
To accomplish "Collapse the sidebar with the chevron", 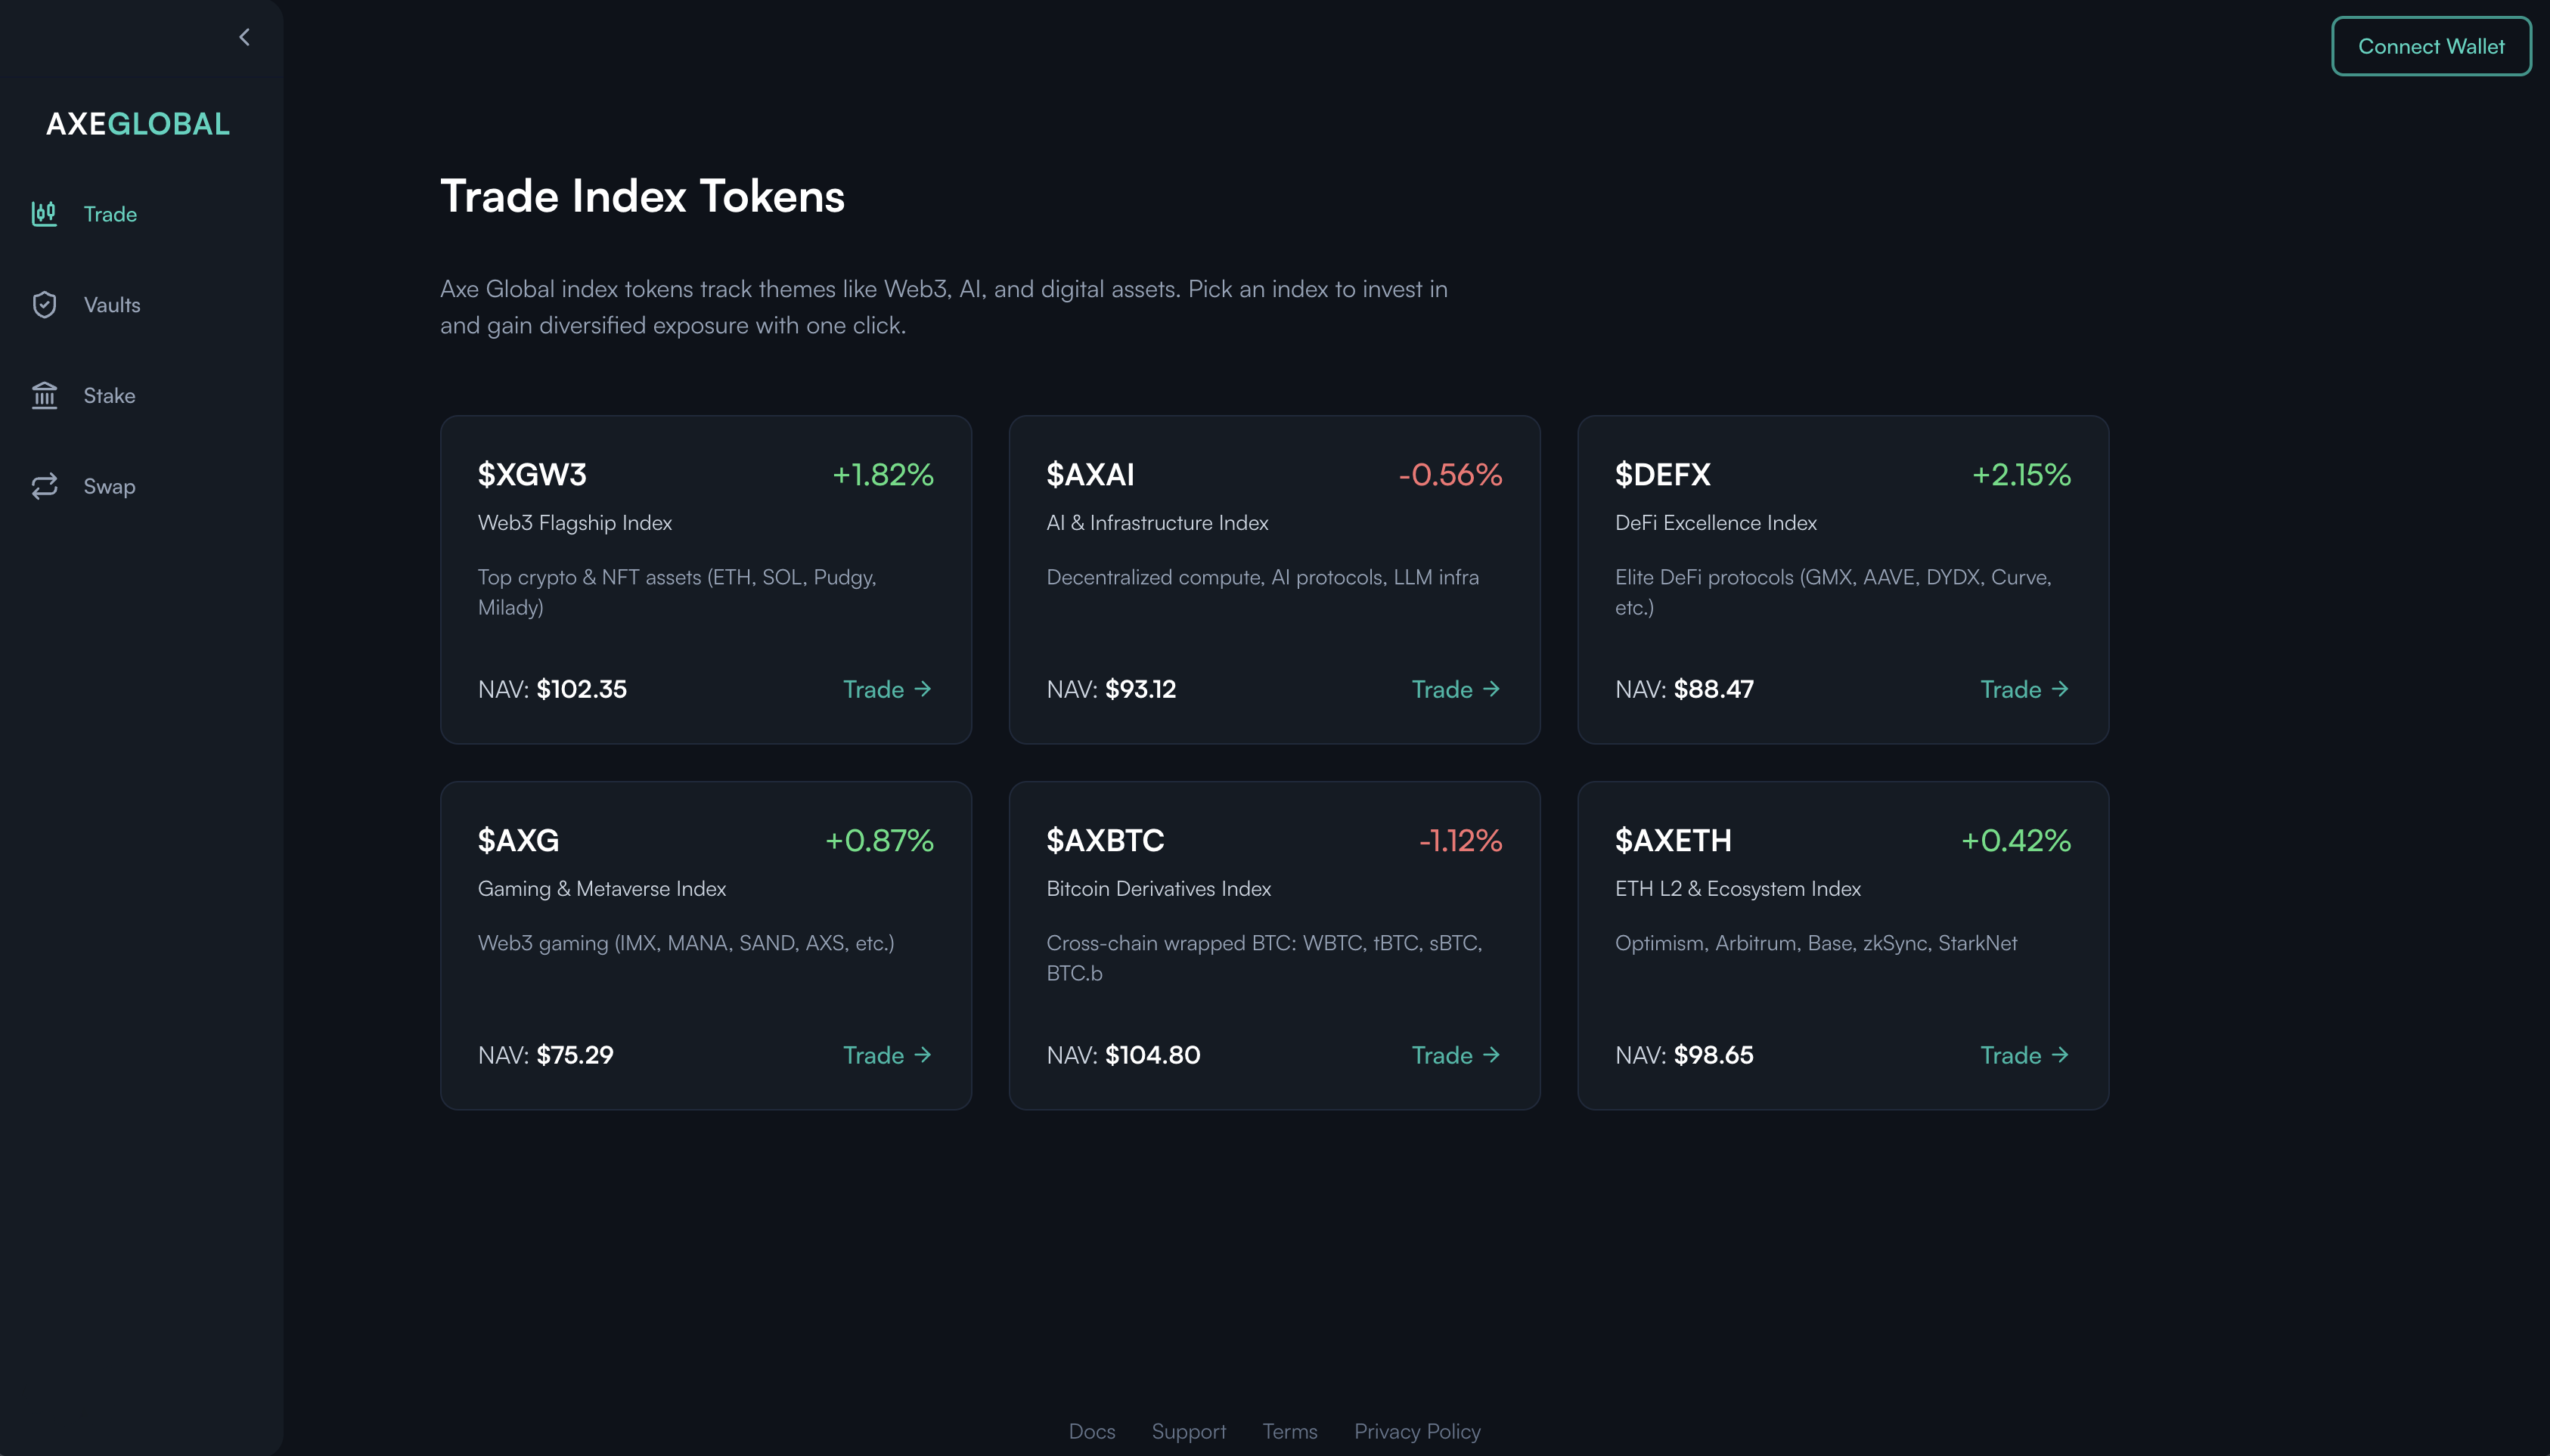I will pyautogui.click(x=245, y=37).
